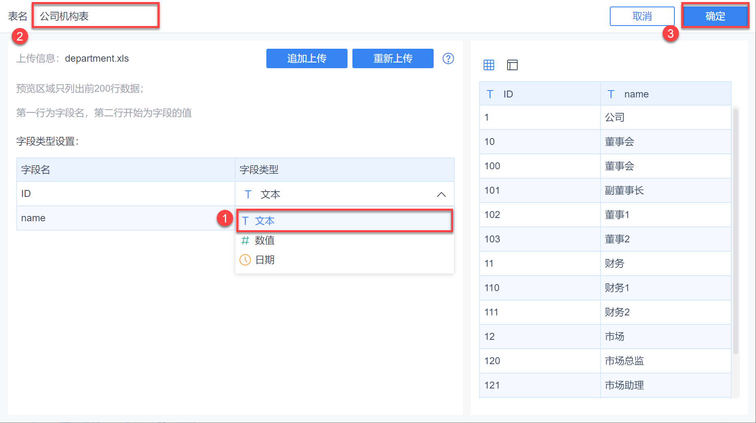Viewport: 756px width, 423px height.
Task: Click the hash icon beside 数值 option
Action: (x=245, y=240)
